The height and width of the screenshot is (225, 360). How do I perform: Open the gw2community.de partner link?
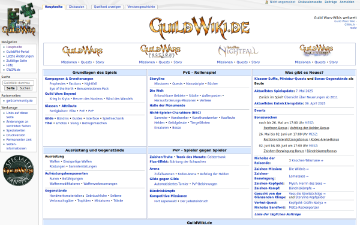[19, 101]
